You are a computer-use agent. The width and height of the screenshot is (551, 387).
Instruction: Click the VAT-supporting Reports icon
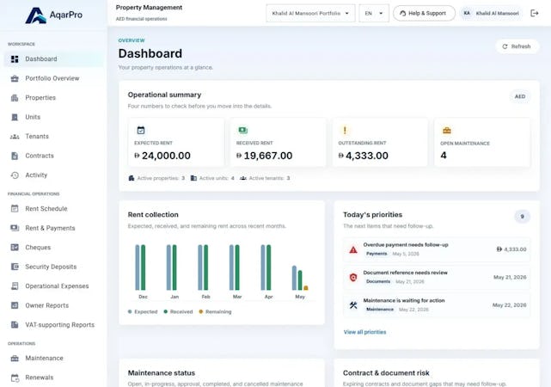[15, 325]
